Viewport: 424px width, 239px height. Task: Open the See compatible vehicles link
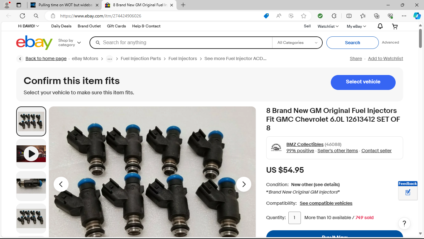[326, 203]
